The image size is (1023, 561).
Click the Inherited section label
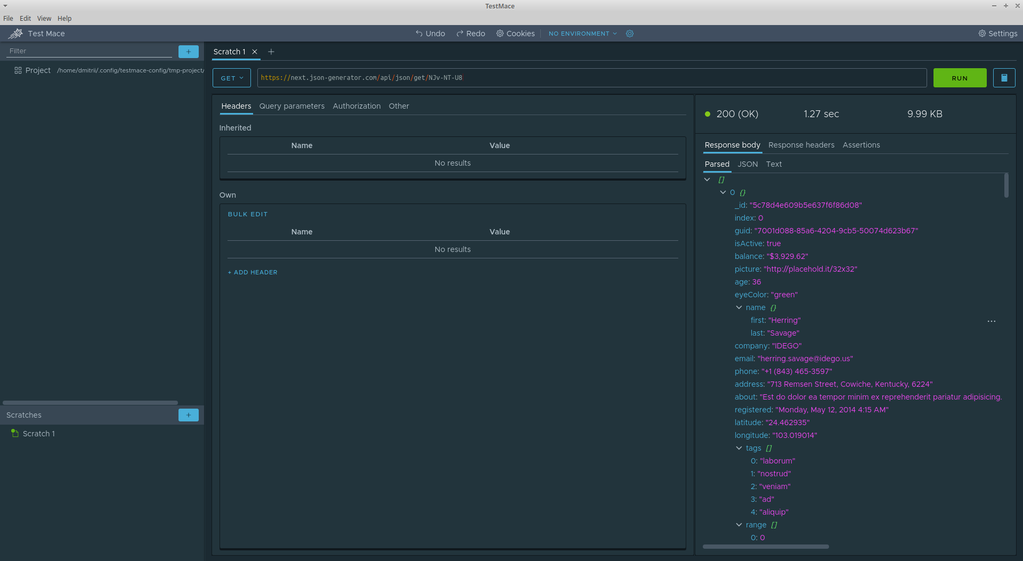click(x=235, y=128)
